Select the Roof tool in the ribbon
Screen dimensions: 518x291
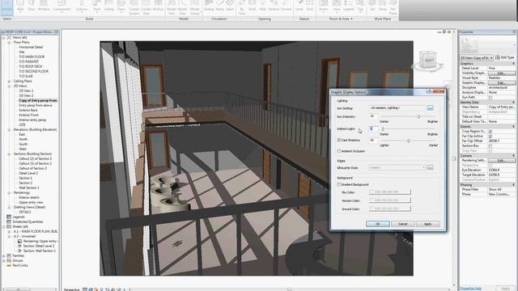pyautogui.click(x=96, y=6)
